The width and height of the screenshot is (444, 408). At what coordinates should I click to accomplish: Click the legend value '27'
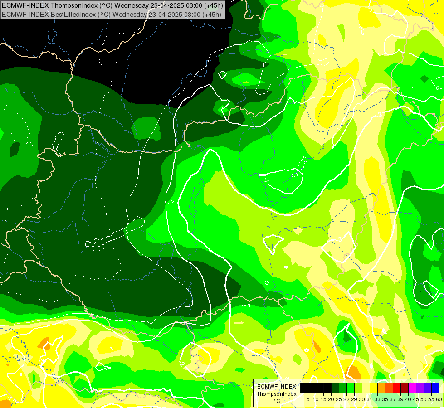pyautogui.click(x=347, y=399)
